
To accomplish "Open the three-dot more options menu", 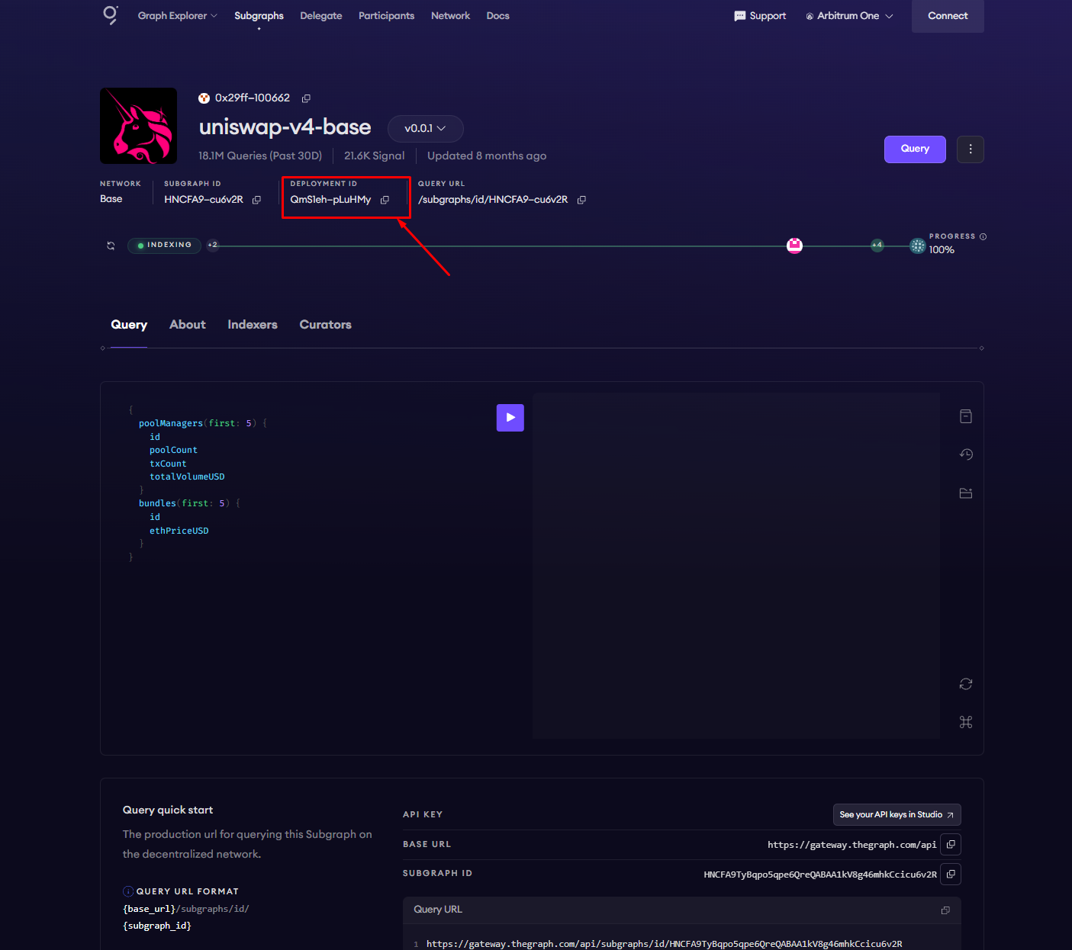I will (x=971, y=149).
